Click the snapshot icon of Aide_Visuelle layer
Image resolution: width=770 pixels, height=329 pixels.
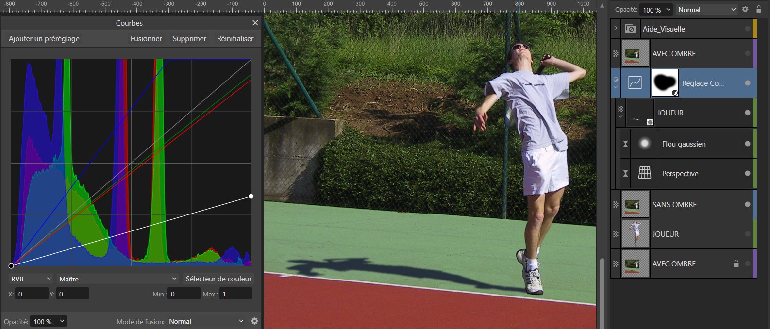pos(630,29)
